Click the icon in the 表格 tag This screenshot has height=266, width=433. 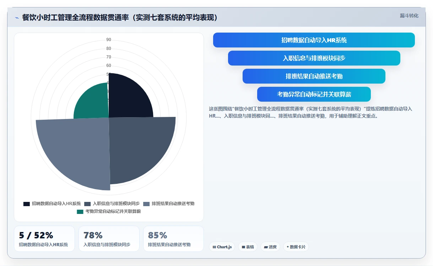point(243,247)
